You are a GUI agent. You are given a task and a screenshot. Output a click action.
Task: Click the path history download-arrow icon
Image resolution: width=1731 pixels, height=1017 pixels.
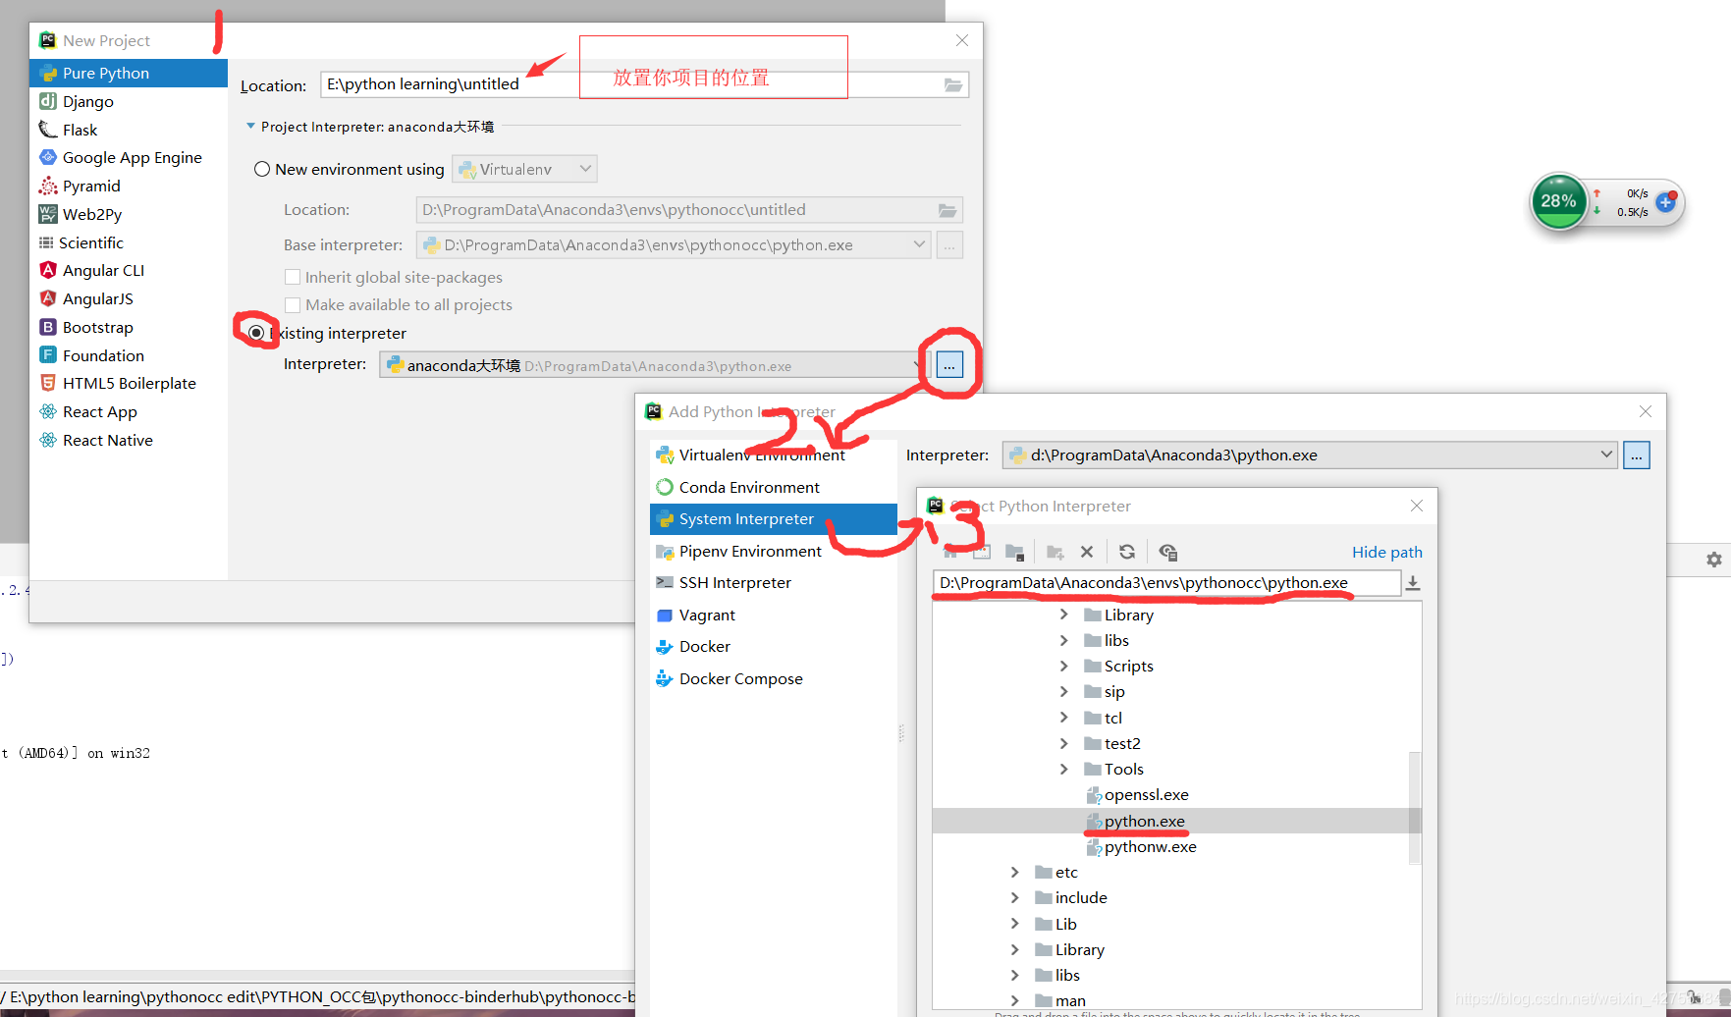(1413, 583)
